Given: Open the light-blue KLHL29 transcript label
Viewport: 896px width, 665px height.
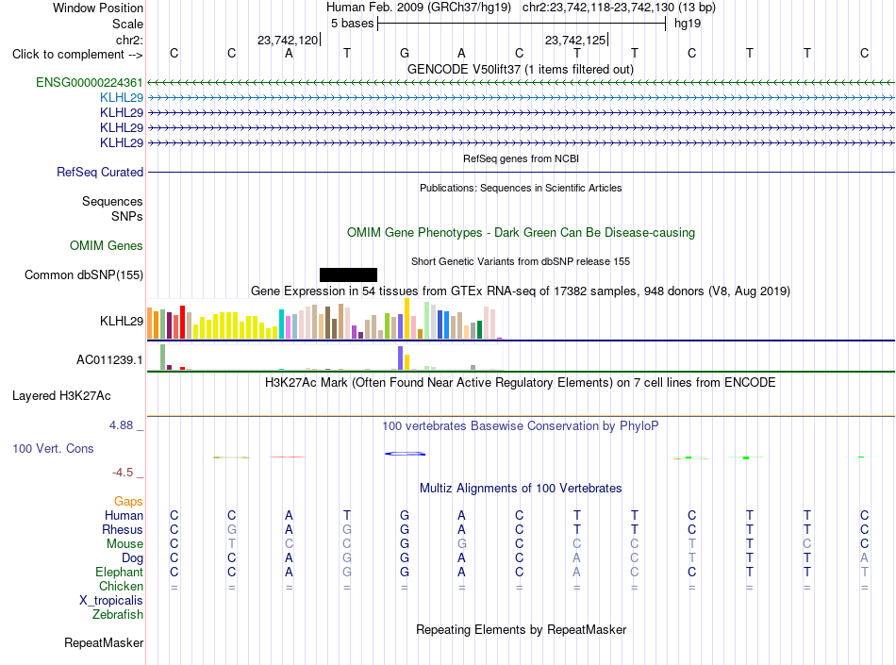Looking at the screenshot, I should [121, 98].
